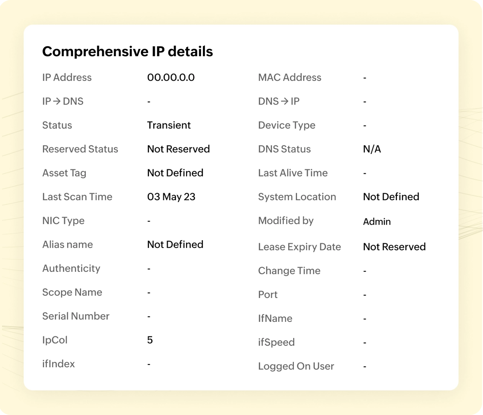Click the Alias name label
The height and width of the screenshot is (415, 483).
pos(67,245)
